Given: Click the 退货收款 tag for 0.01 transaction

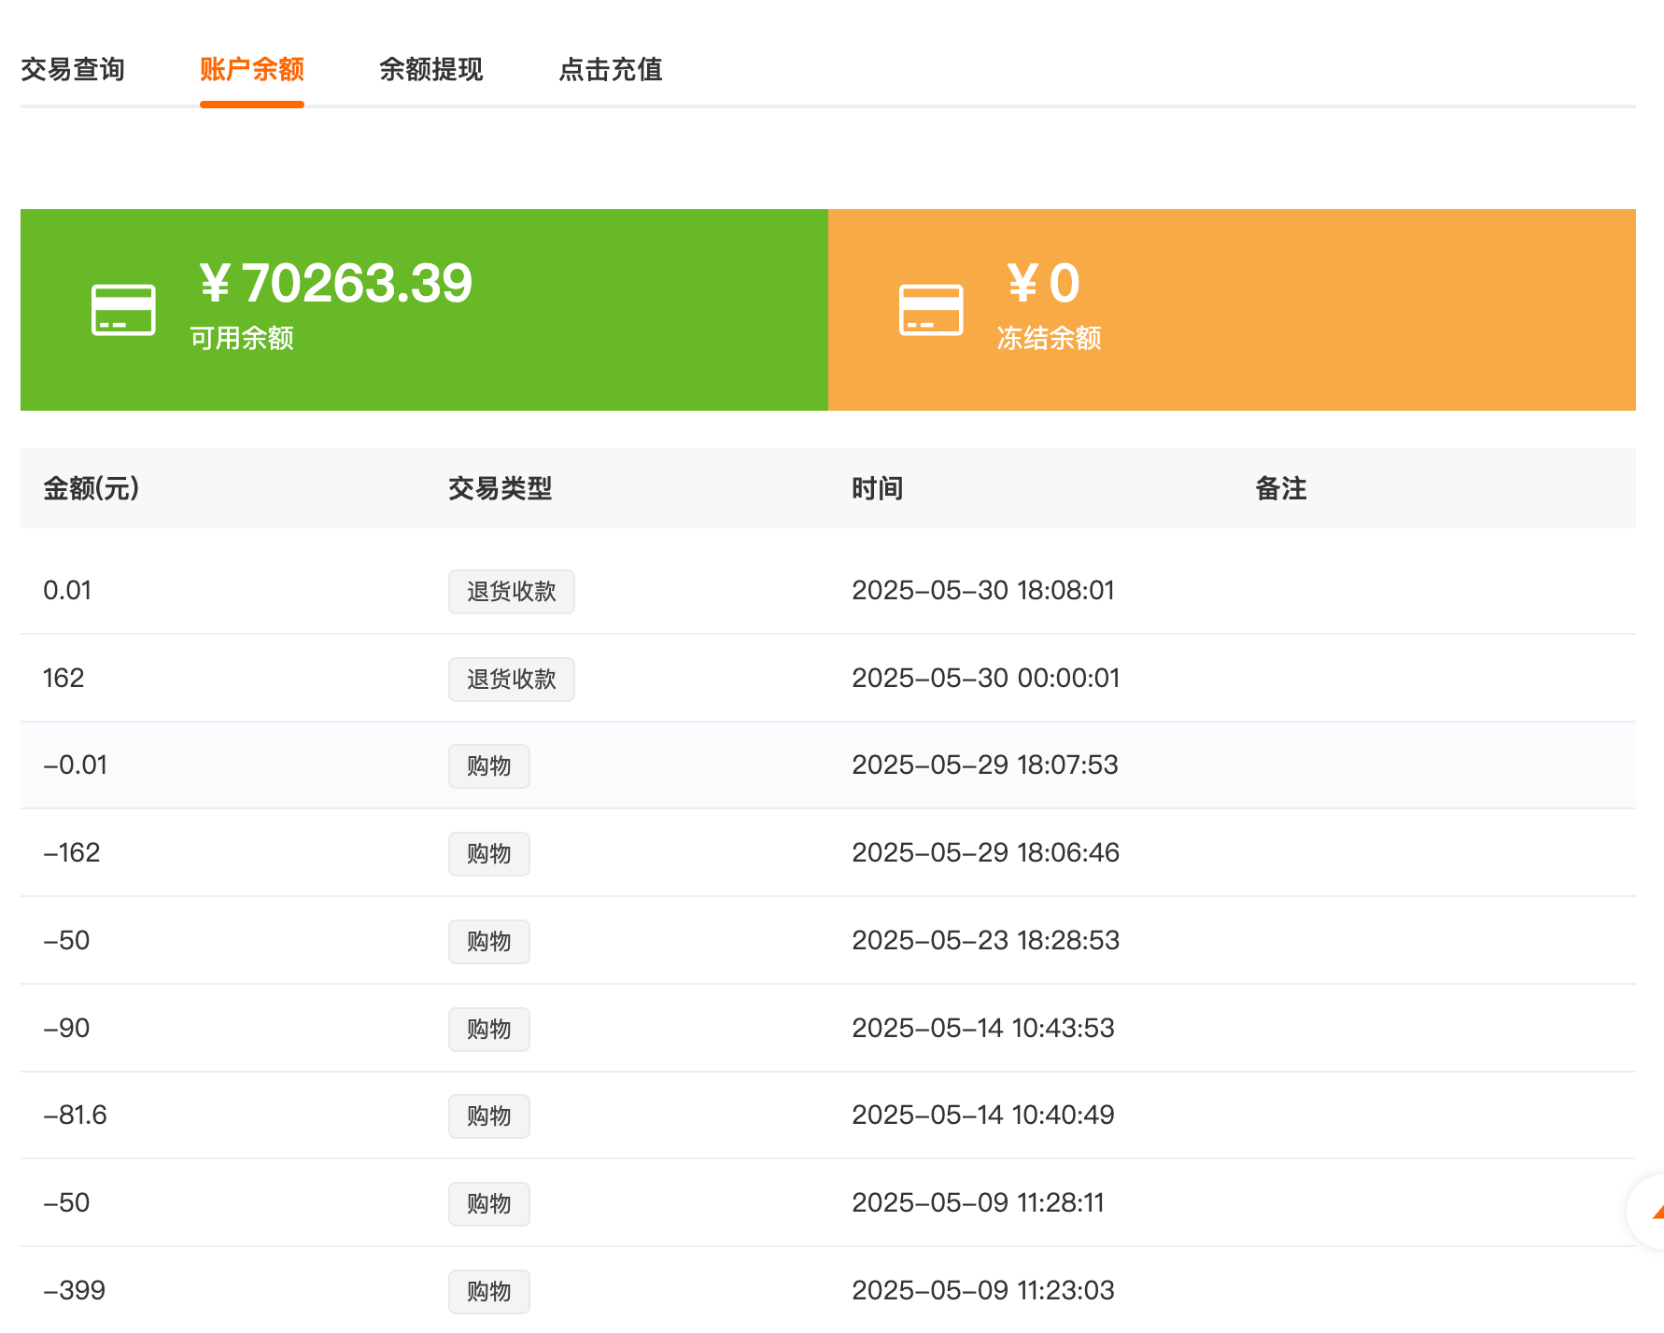Looking at the screenshot, I should (511, 592).
